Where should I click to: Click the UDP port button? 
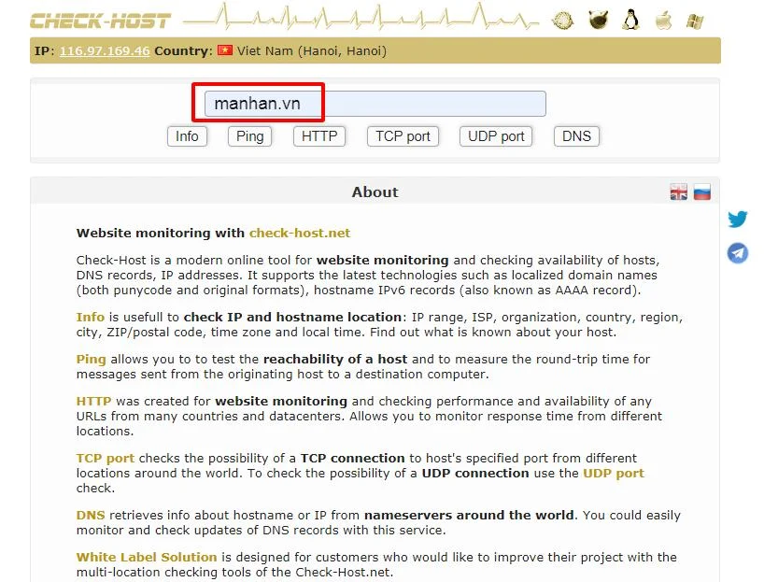[496, 136]
